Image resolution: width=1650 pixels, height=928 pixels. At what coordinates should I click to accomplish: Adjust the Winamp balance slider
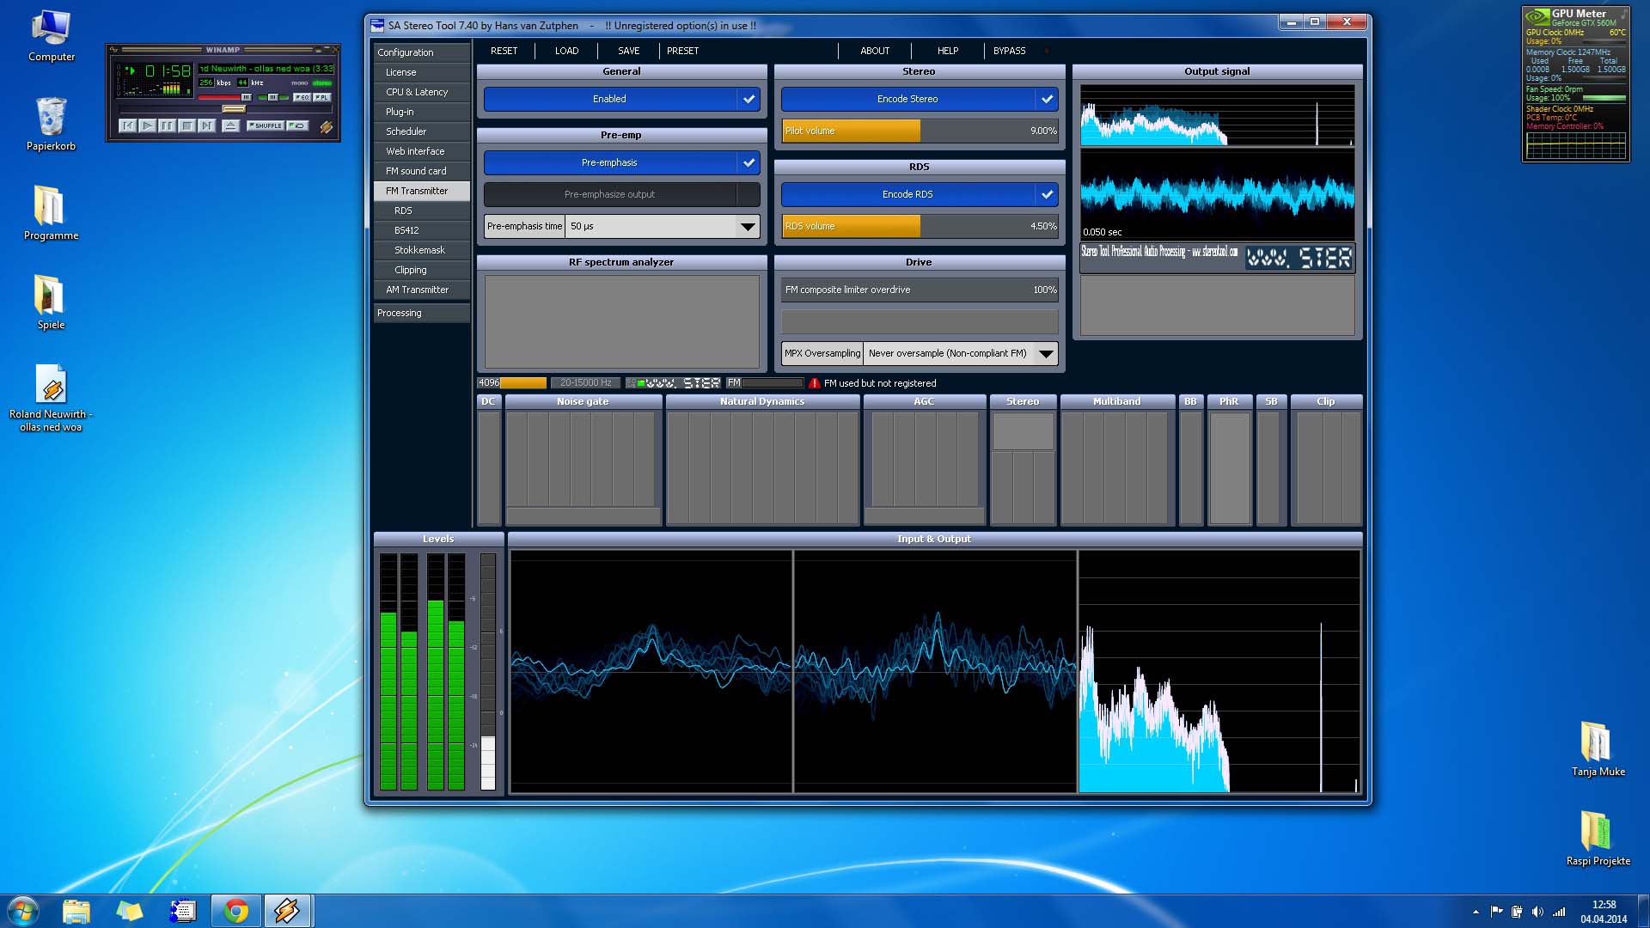(273, 97)
